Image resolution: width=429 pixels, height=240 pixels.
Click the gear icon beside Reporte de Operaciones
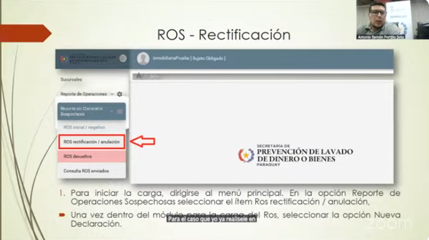click(x=119, y=94)
